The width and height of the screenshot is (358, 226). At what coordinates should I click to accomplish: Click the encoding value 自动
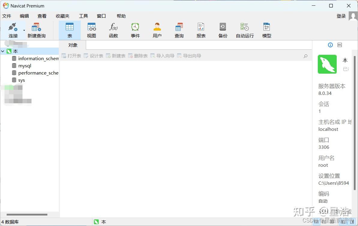point(323,201)
